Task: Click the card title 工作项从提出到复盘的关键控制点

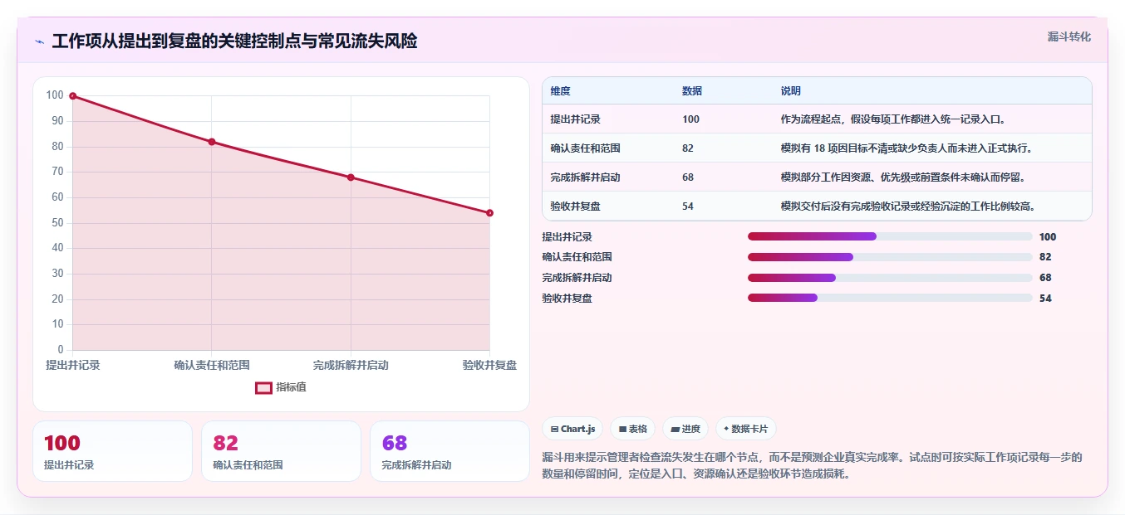Action: [x=235, y=41]
